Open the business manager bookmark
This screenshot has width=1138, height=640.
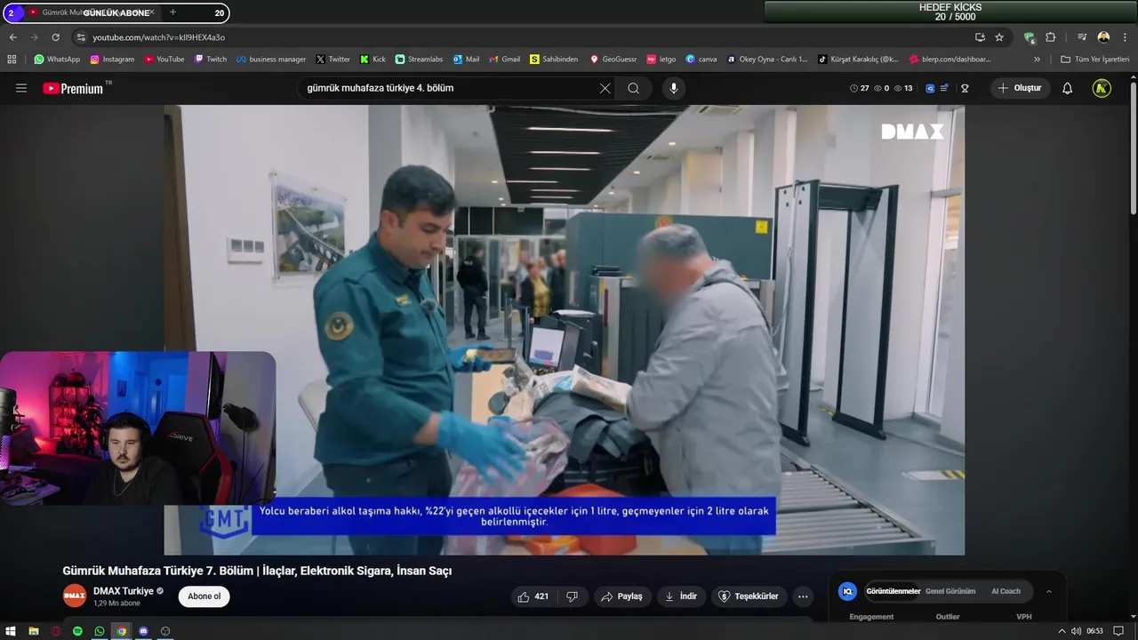point(271,60)
